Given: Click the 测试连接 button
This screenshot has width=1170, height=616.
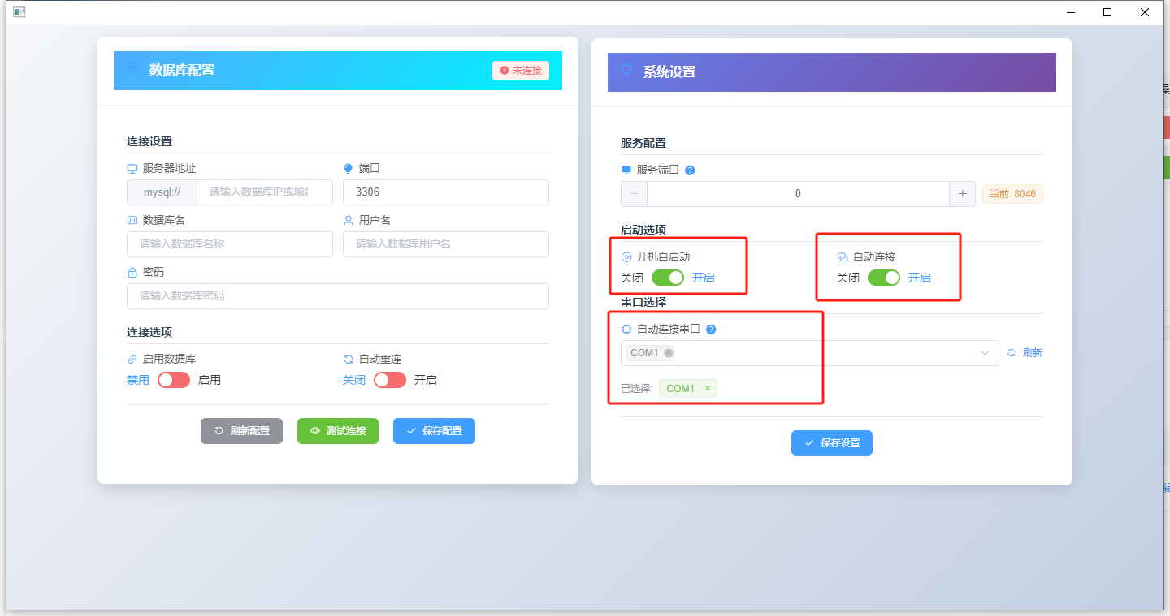Looking at the screenshot, I should pos(338,431).
